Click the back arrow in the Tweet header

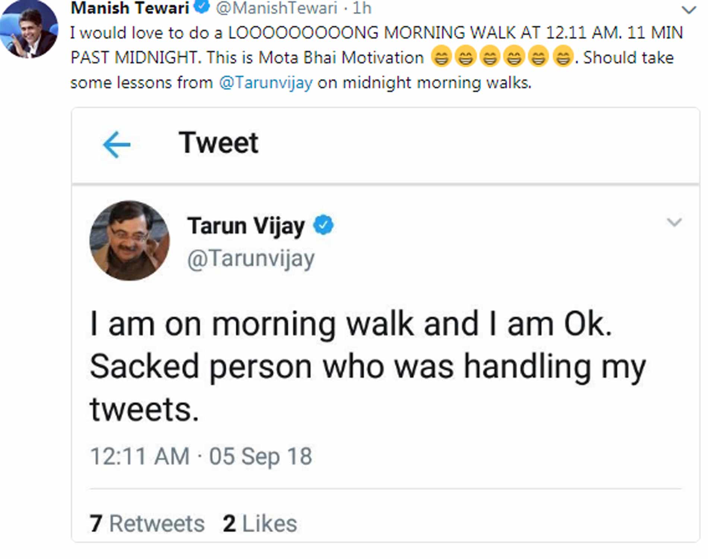(x=117, y=143)
